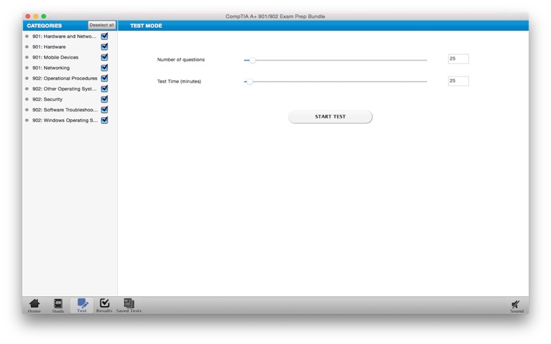The height and width of the screenshot is (344, 551).
Task: Toggle the 902: Security checkbox
Action: pos(105,99)
